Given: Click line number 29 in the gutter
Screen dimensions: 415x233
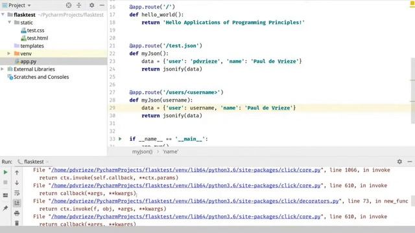Looking at the screenshot, I should tap(112, 108).
